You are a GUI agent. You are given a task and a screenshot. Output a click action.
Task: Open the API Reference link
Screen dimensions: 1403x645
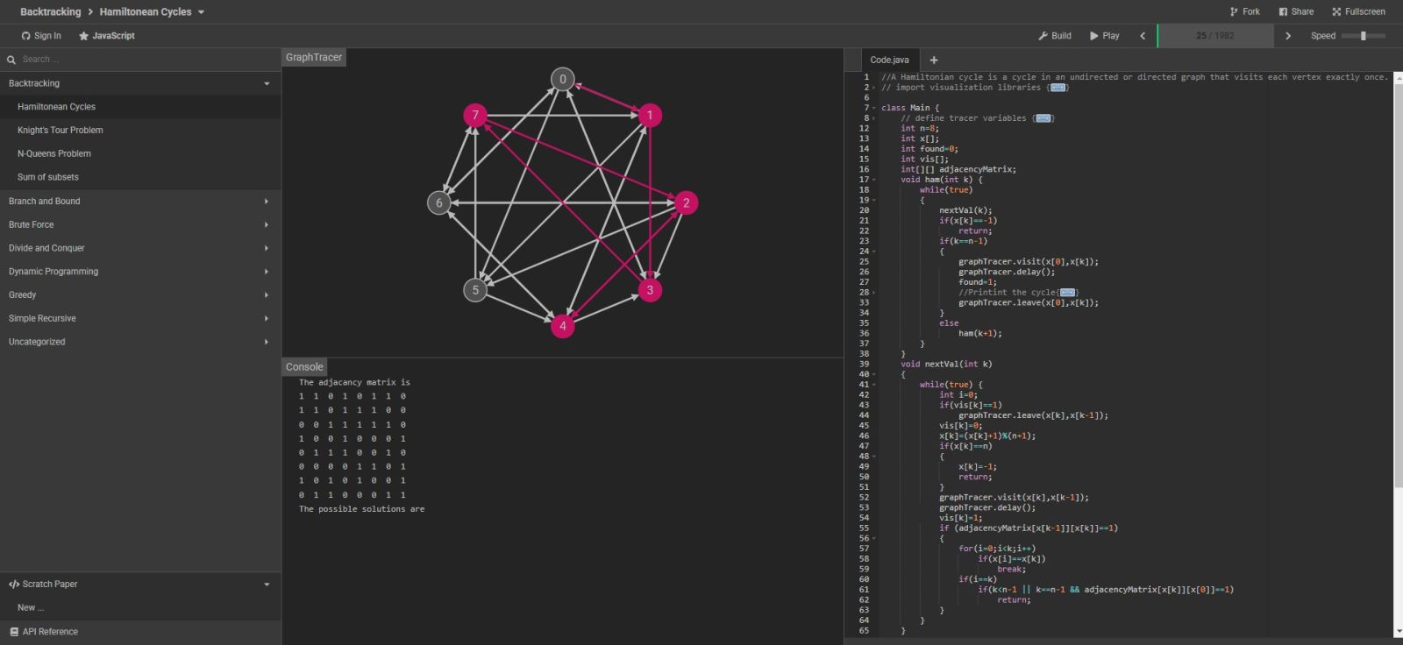[50, 632]
